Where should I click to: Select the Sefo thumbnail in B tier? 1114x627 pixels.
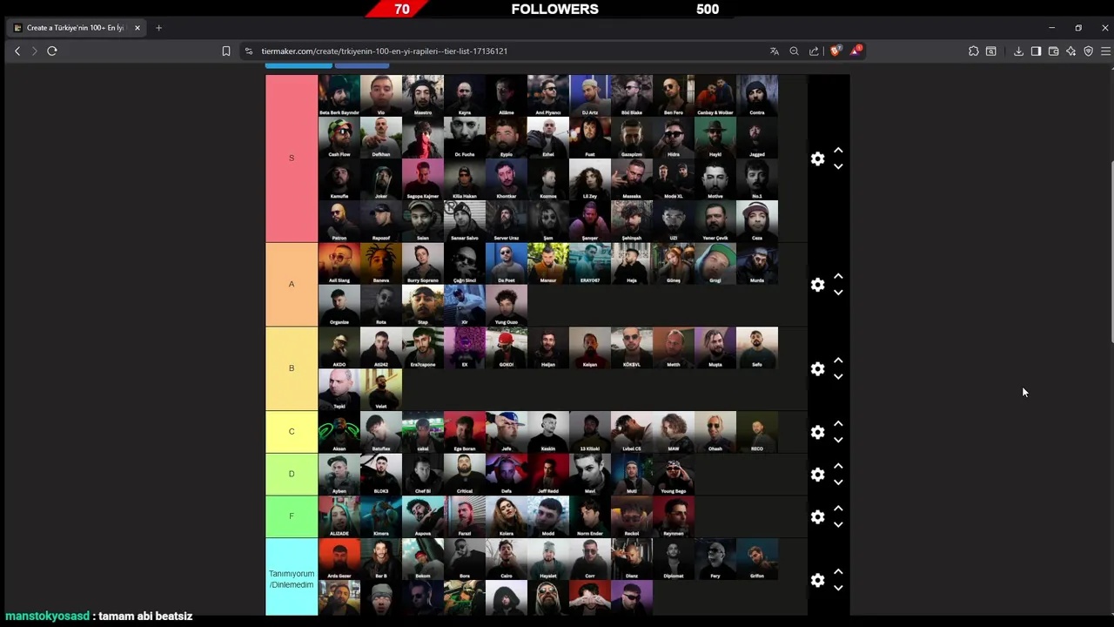757,347
